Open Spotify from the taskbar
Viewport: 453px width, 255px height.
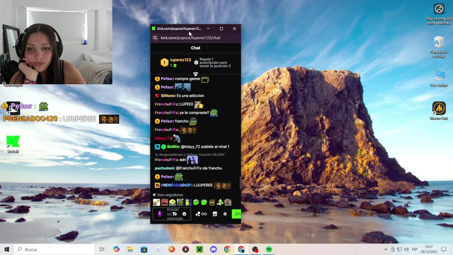269,249
